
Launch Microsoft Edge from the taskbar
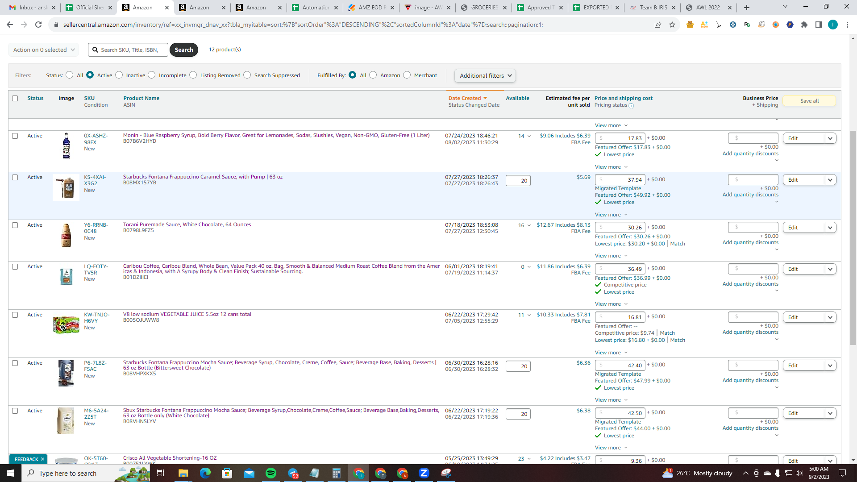[x=205, y=473]
